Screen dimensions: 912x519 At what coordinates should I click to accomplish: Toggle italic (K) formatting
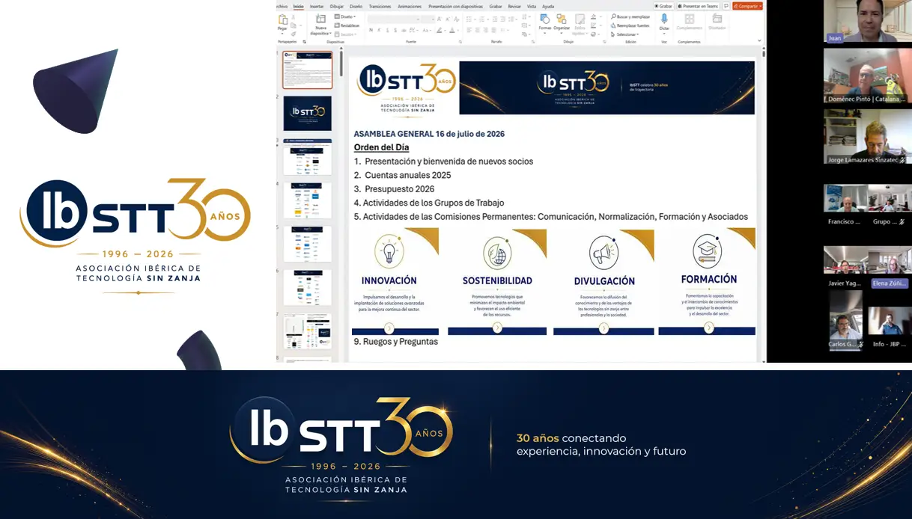coord(379,31)
